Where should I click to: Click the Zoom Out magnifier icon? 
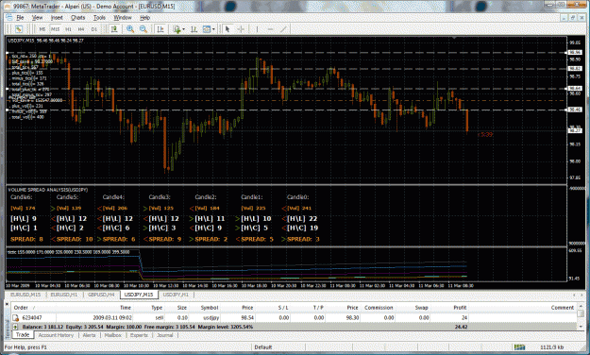[x=143, y=29]
